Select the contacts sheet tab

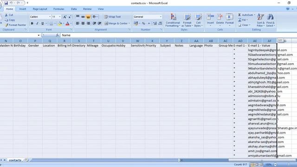click(x=15, y=160)
